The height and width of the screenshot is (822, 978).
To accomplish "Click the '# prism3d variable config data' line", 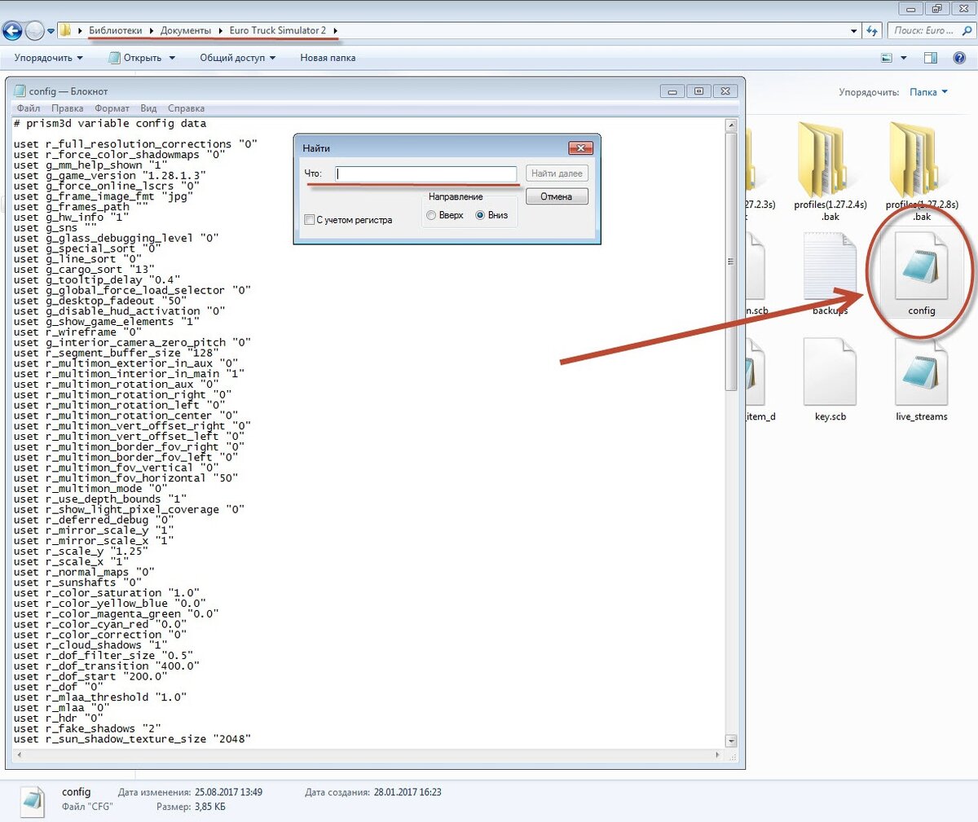I will pos(109,124).
